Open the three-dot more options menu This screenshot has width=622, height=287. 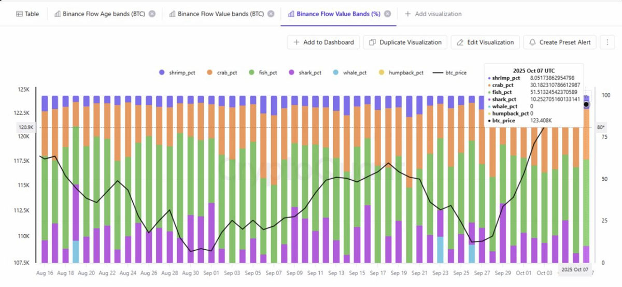point(607,42)
